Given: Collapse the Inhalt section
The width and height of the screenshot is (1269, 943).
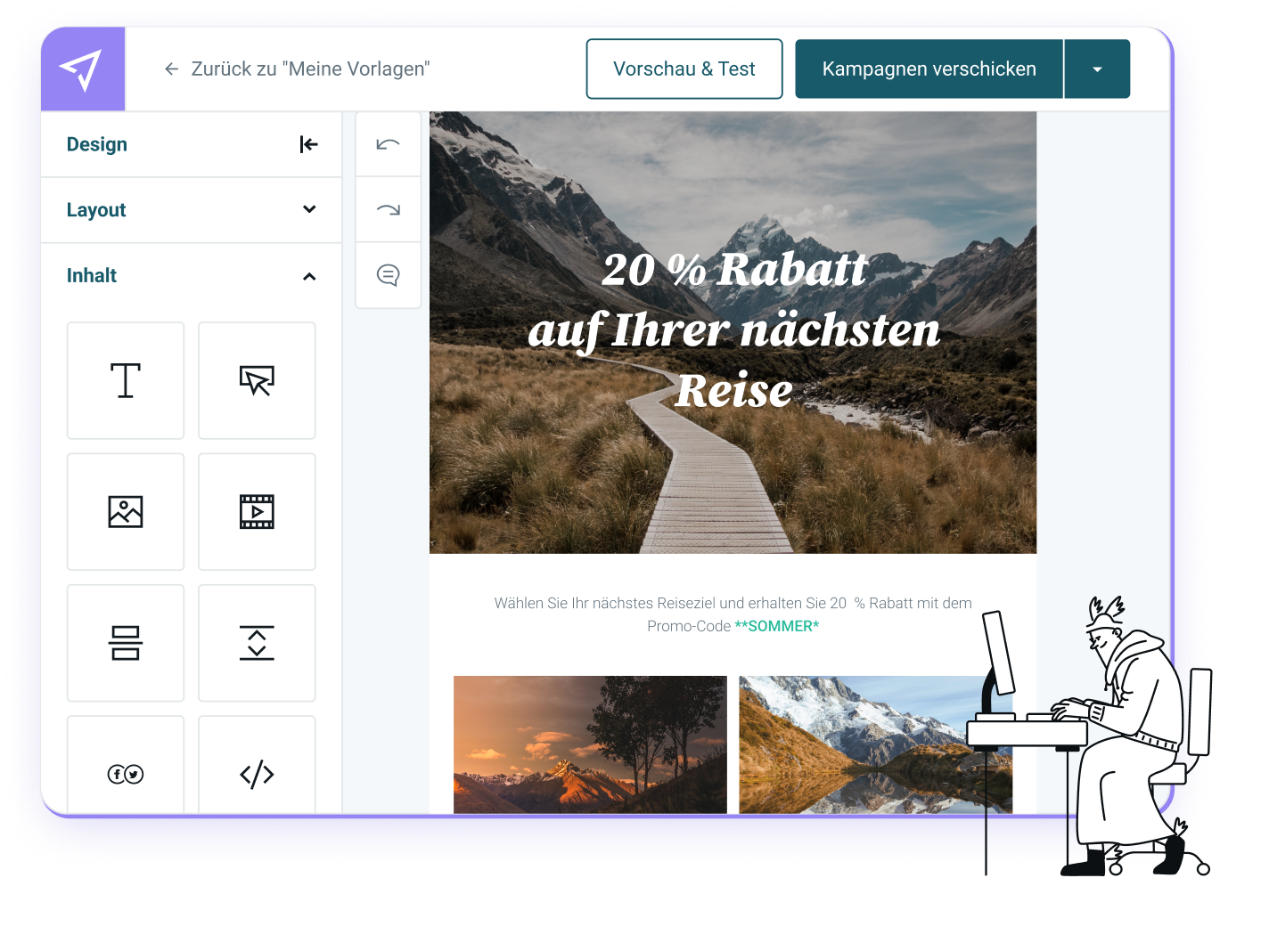Looking at the screenshot, I should [309, 275].
